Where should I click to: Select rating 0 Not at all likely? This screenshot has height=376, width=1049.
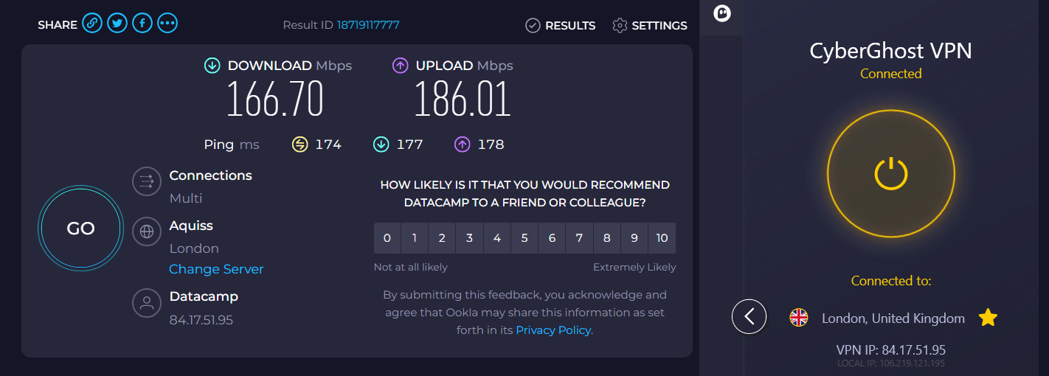[387, 238]
